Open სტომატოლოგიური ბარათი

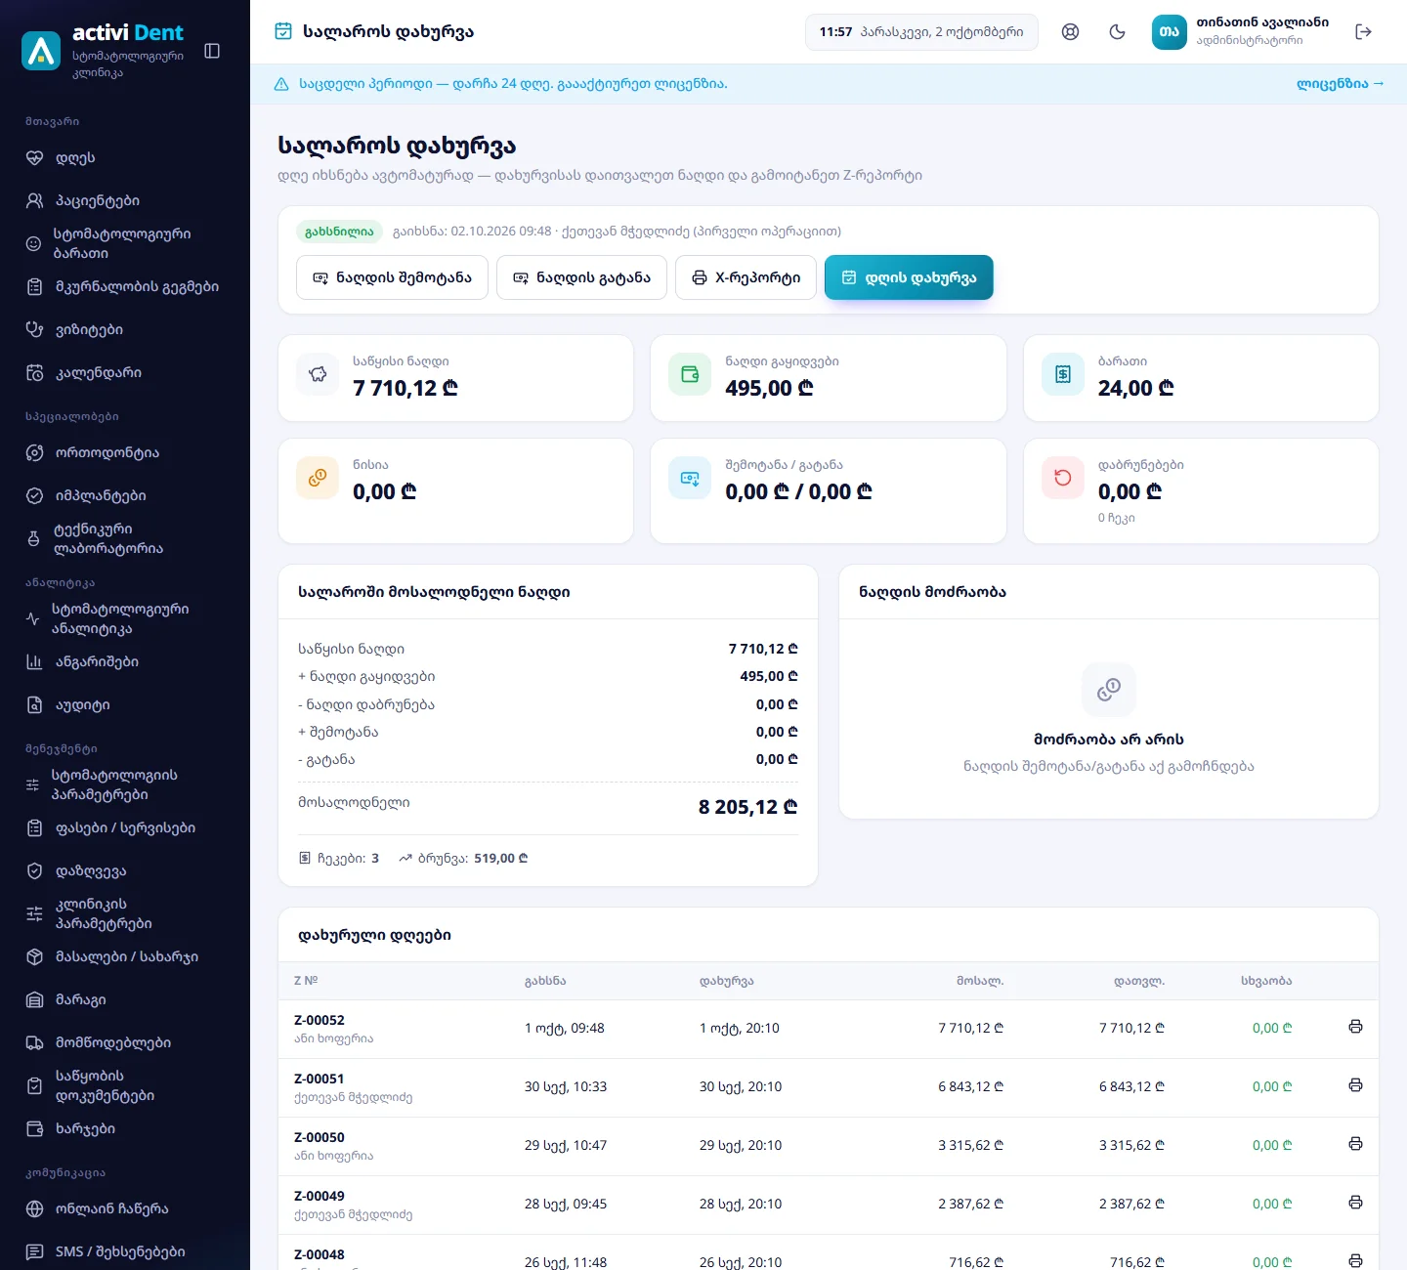(x=125, y=243)
